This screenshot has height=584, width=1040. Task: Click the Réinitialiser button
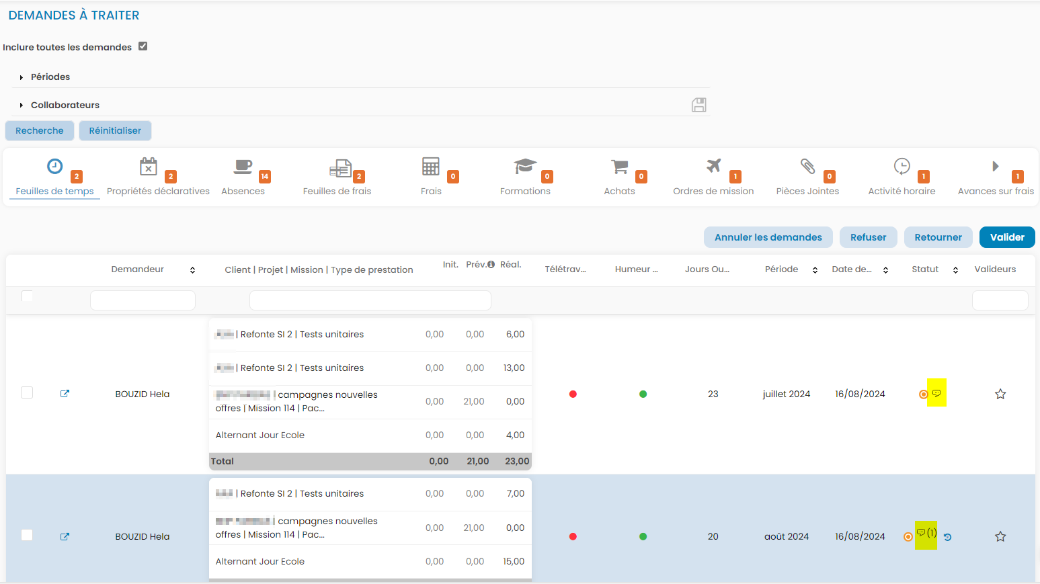[115, 130]
